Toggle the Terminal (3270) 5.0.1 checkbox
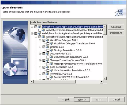The width and height of the screenshot is (127, 105). click(44, 74)
